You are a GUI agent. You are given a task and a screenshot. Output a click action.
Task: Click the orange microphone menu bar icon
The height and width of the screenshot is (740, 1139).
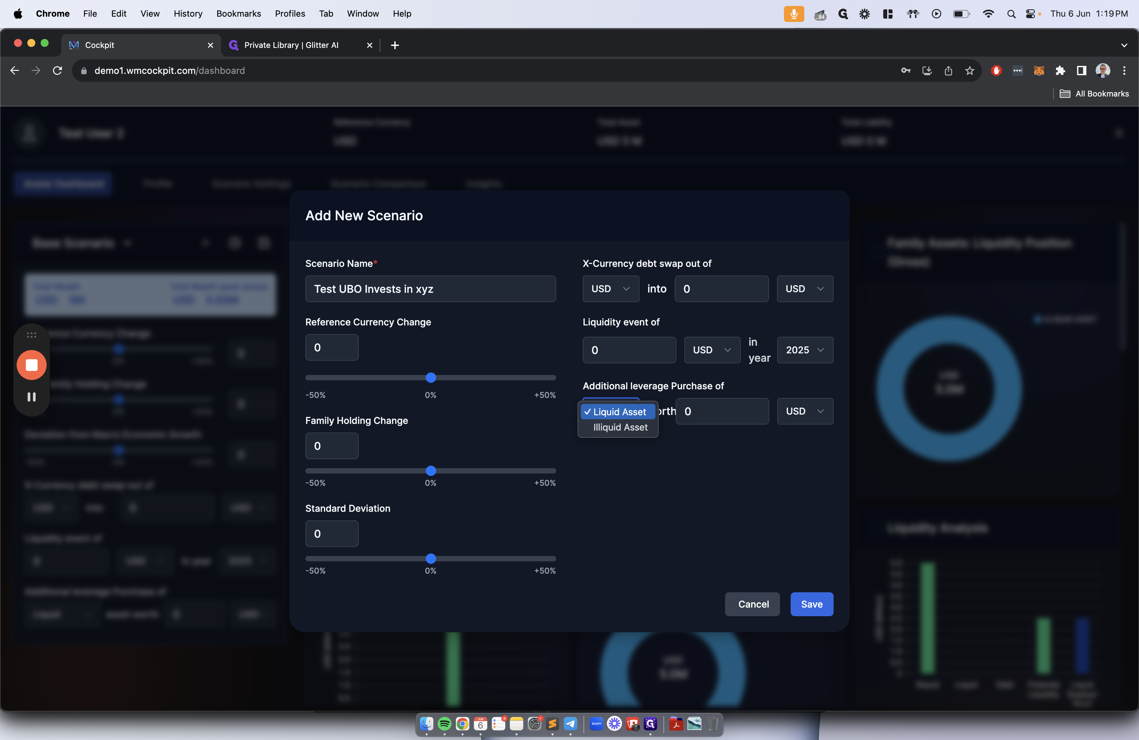[794, 14]
